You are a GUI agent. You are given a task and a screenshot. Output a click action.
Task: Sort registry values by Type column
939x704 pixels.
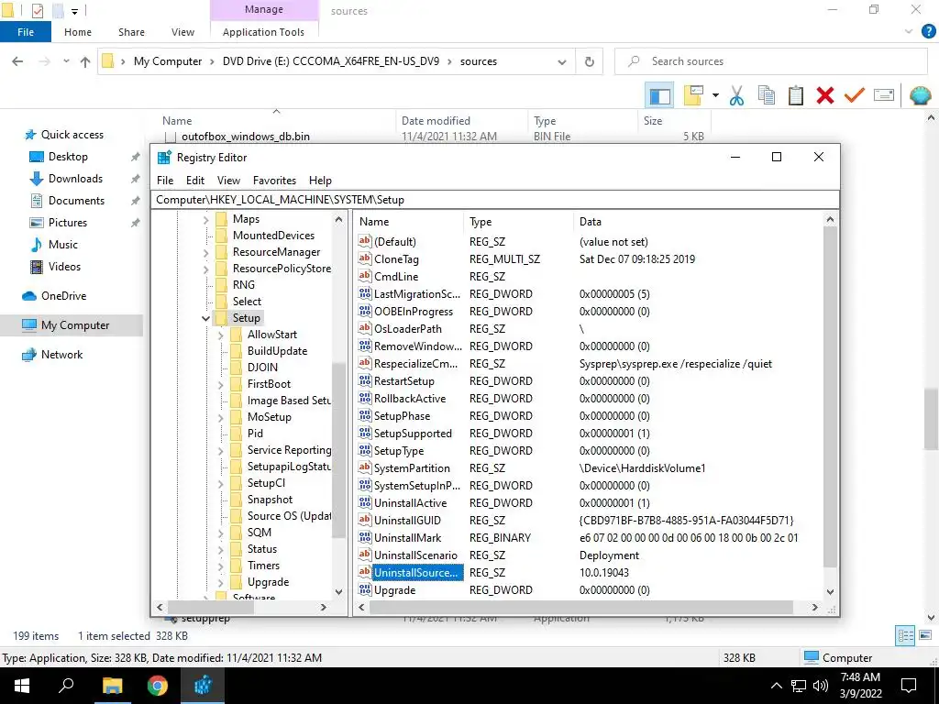(x=481, y=222)
